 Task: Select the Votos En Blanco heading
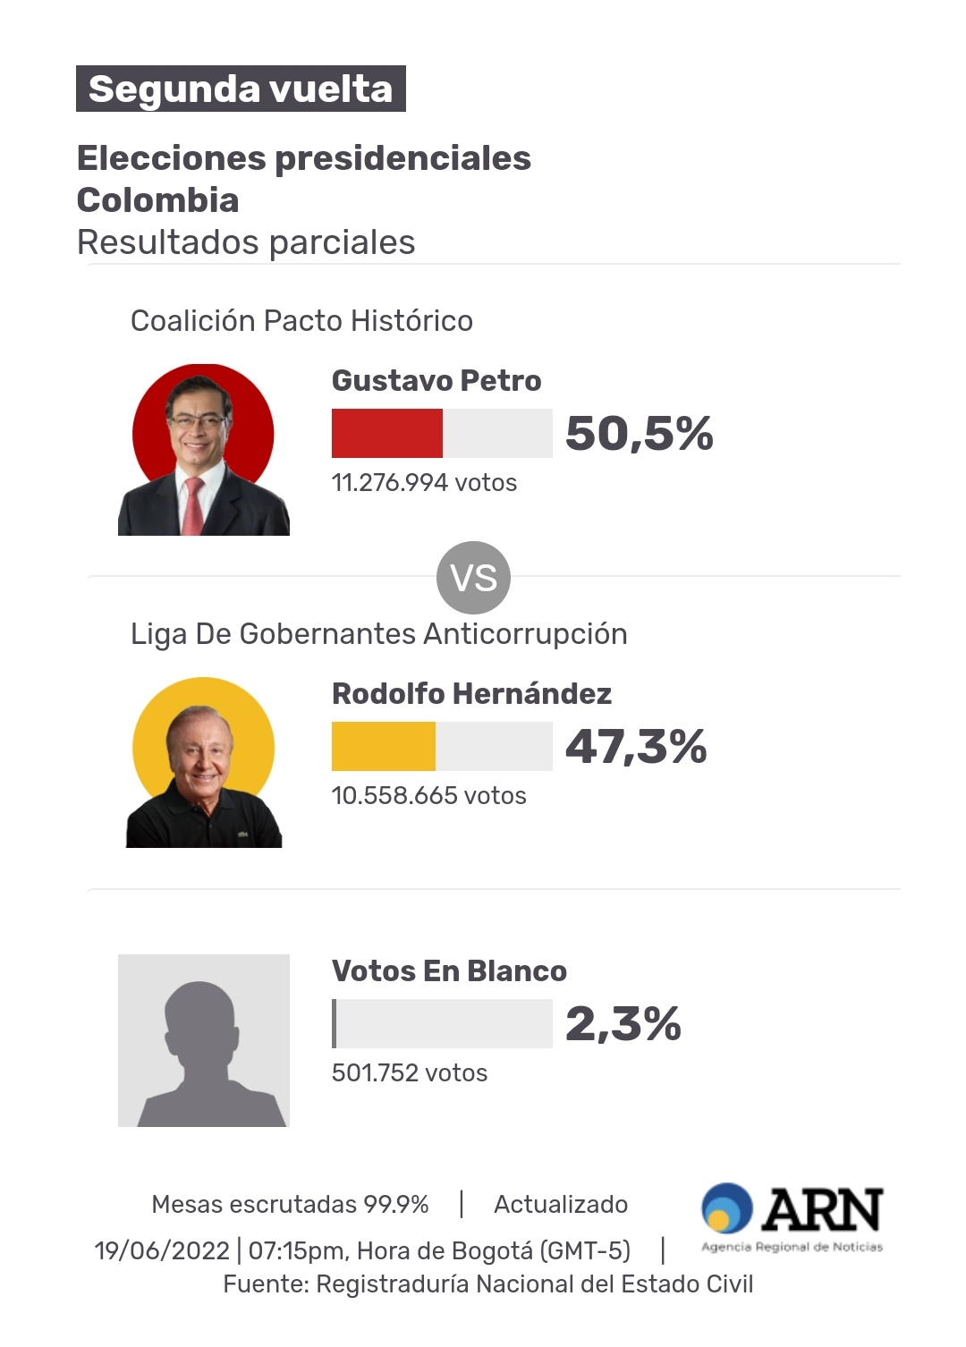pyautogui.click(x=449, y=970)
